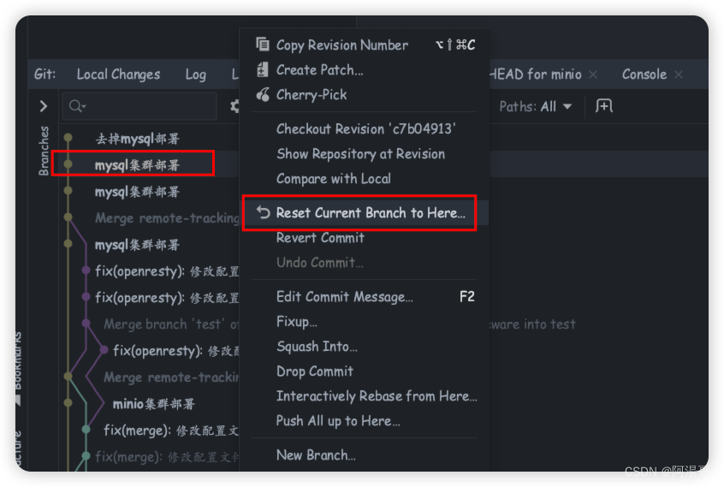This screenshot has width=724, height=487.
Task: Click the search magnifier icon in log filter
Action: point(77,106)
